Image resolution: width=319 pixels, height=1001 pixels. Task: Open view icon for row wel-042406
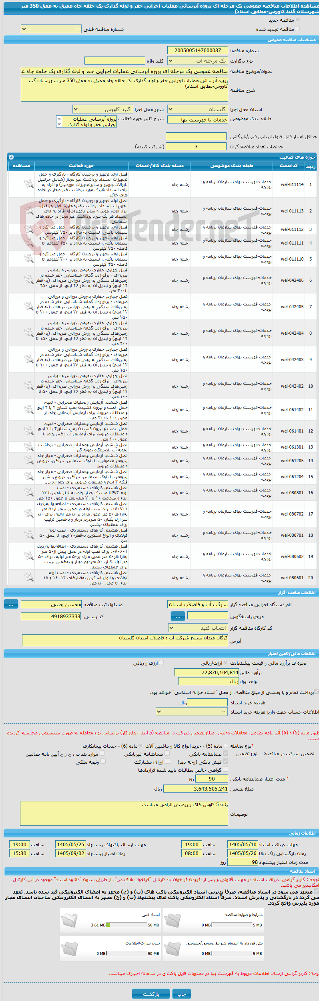29,280
